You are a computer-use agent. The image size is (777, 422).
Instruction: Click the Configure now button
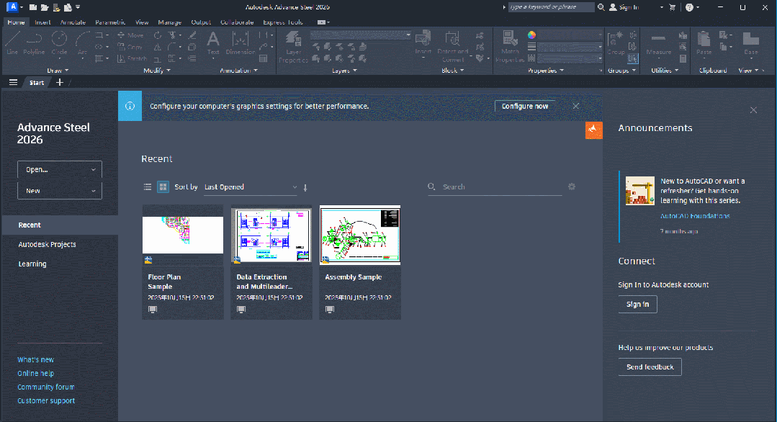525,106
